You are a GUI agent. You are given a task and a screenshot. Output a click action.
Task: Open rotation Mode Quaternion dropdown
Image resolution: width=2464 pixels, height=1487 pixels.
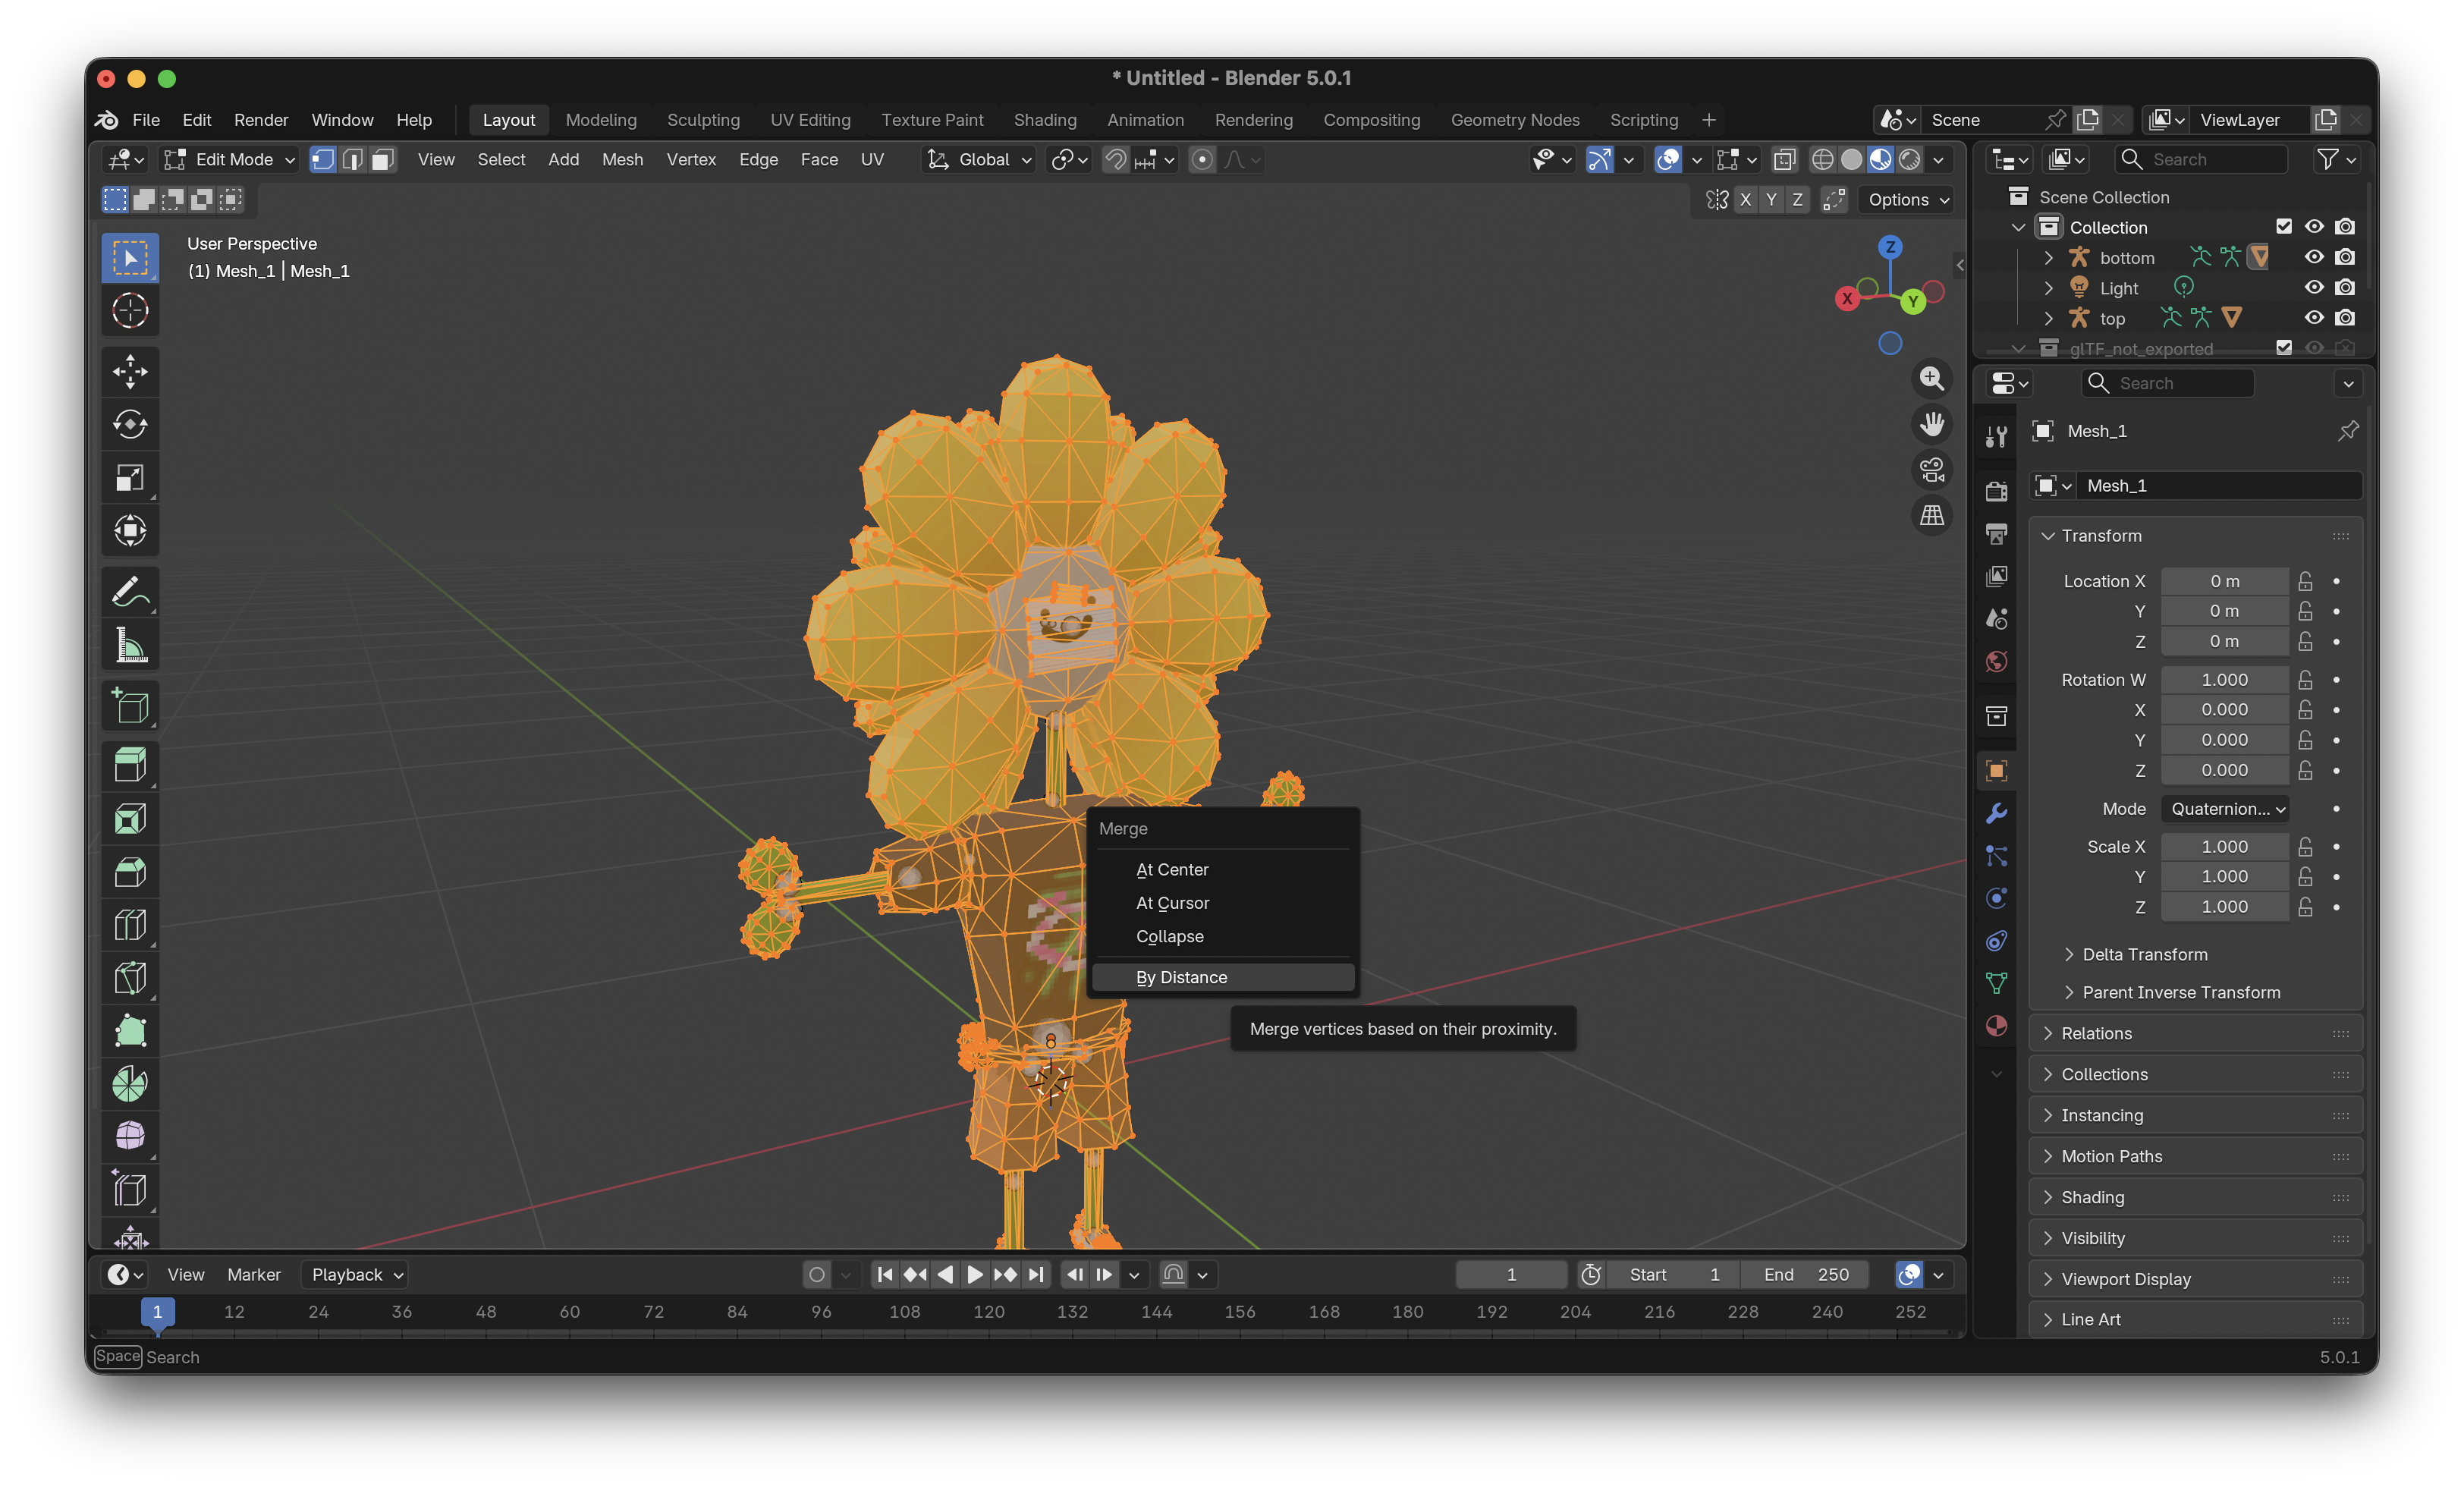[x=2227, y=808]
